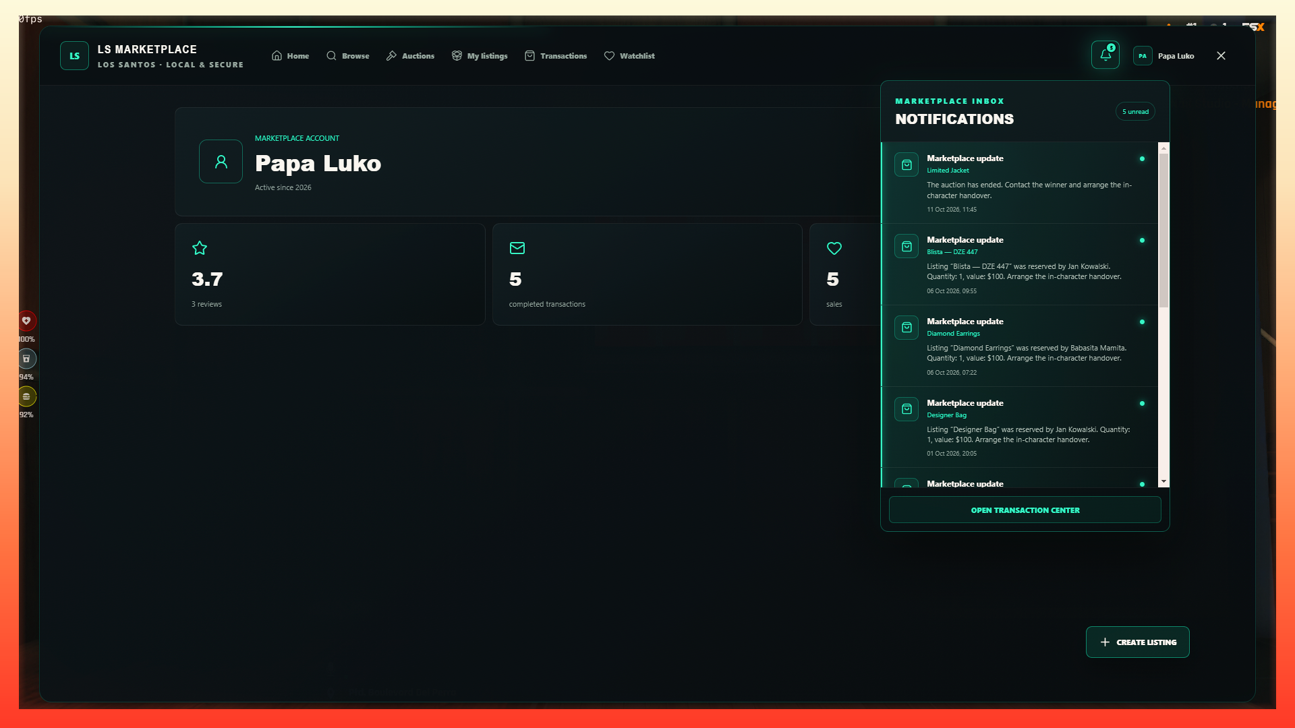Click the 5 unread badge
This screenshot has width=1295, height=728.
1135,112
